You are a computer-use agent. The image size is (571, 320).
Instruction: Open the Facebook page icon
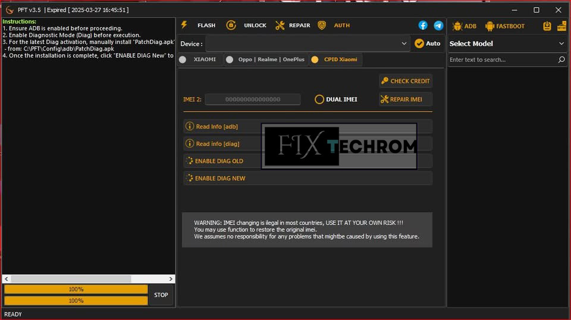pyautogui.click(x=423, y=25)
